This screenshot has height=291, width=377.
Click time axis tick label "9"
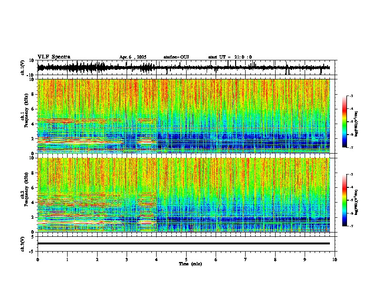coord(305,260)
